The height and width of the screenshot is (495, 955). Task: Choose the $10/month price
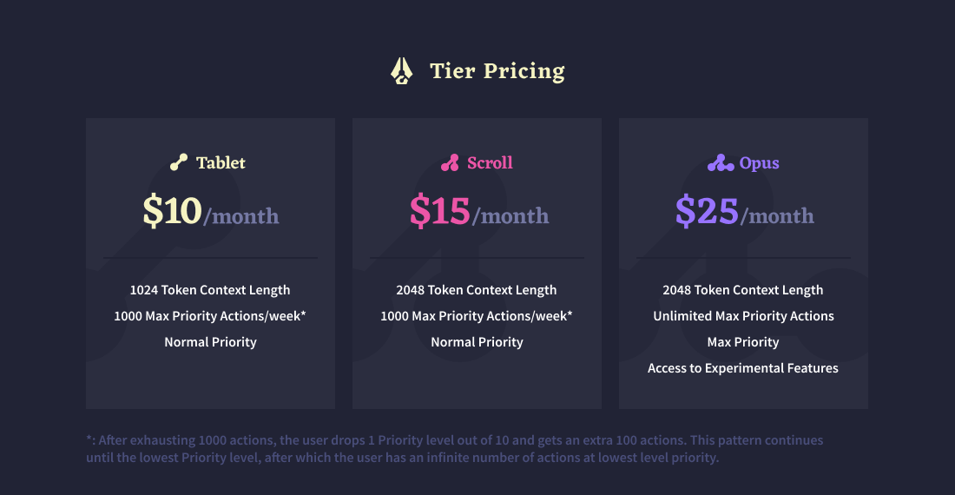[x=211, y=211]
